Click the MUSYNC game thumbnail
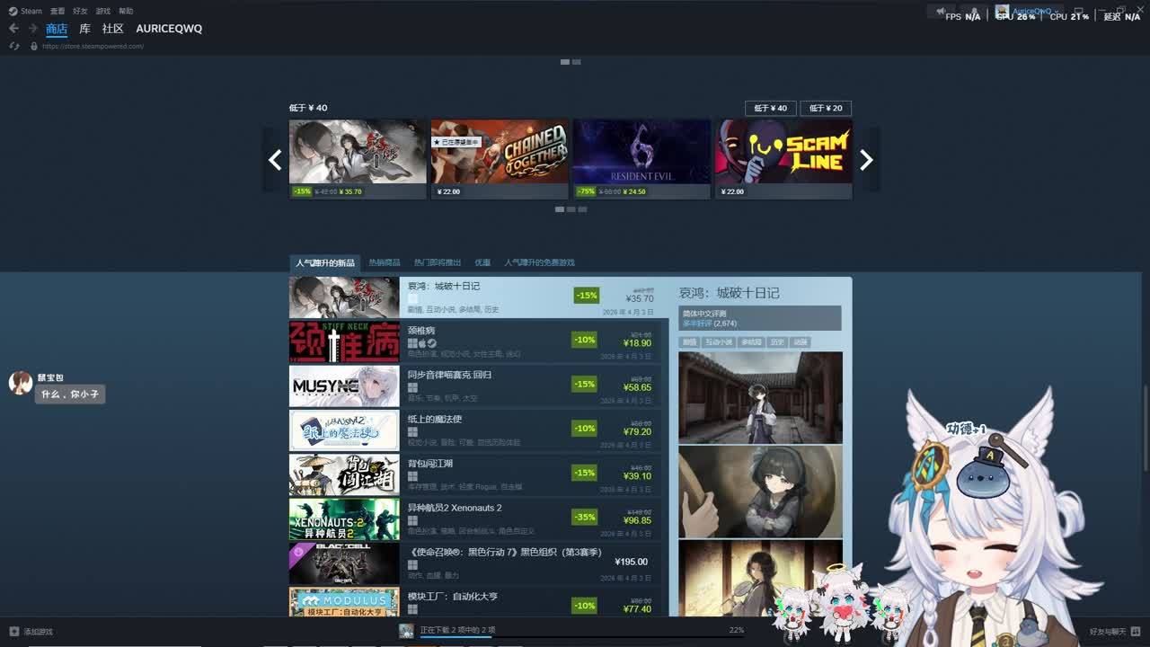Screen dimensions: 1150x647 344,386
